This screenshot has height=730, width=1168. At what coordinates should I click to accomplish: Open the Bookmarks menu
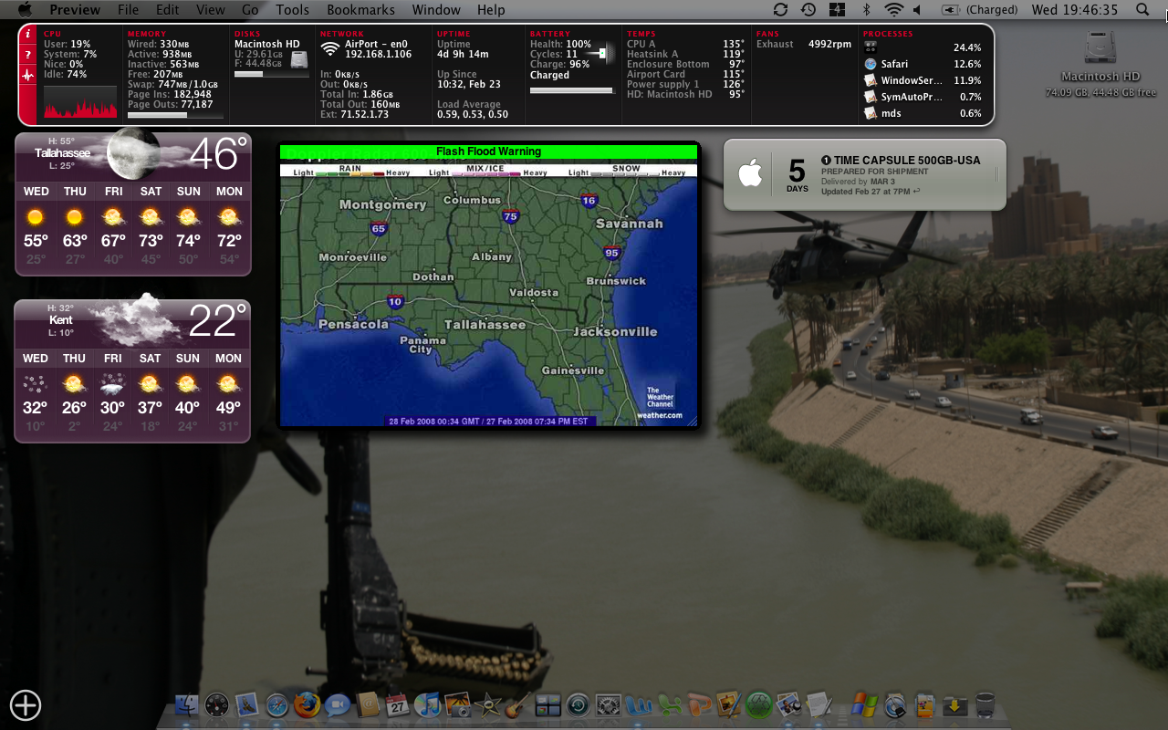360,10
